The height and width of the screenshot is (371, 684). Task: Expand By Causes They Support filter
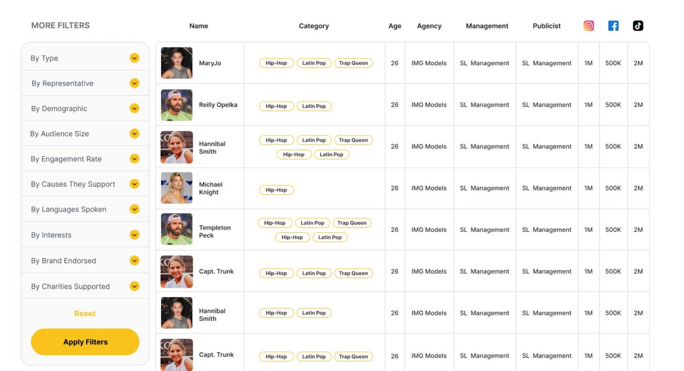134,184
